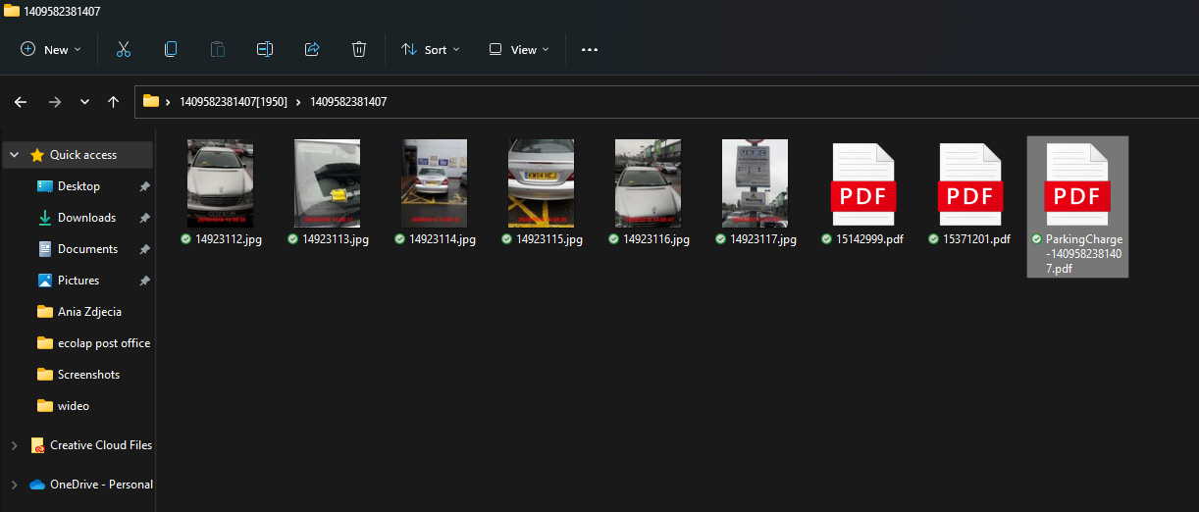Go up one folder level arrow
Screen dimensions: 1199x512
click(x=114, y=102)
